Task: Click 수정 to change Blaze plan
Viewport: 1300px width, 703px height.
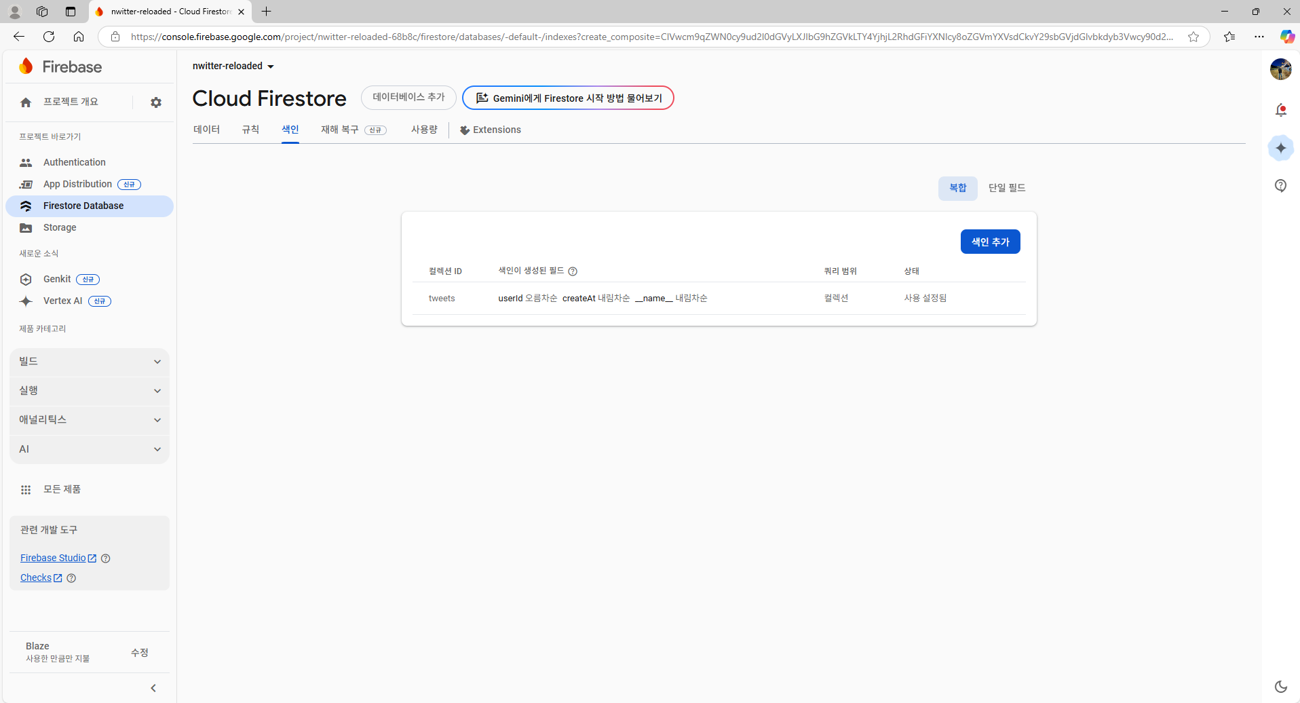Action: (x=139, y=652)
